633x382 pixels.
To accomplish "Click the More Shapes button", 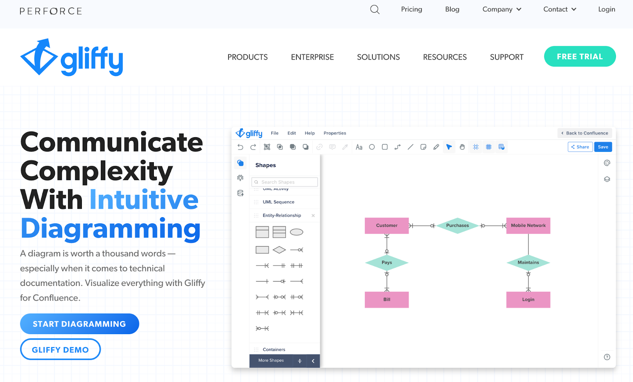I will click(x=271, y=361).
